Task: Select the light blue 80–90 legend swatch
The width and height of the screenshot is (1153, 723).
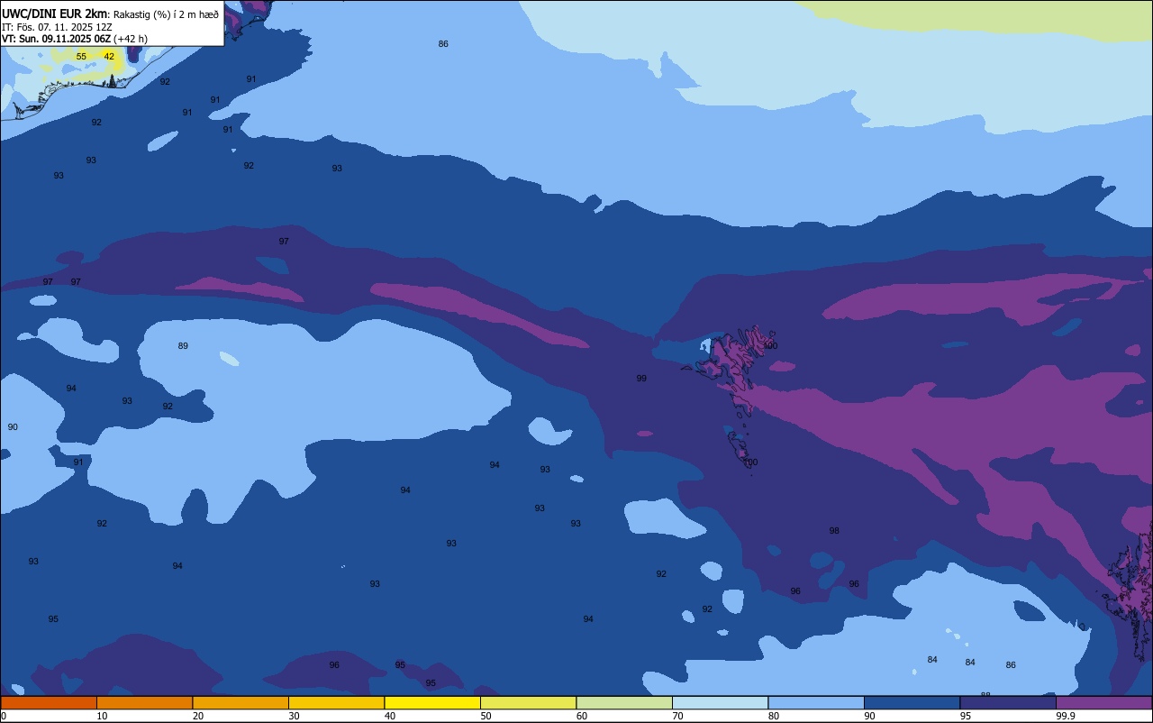Action: pos(816,702)
